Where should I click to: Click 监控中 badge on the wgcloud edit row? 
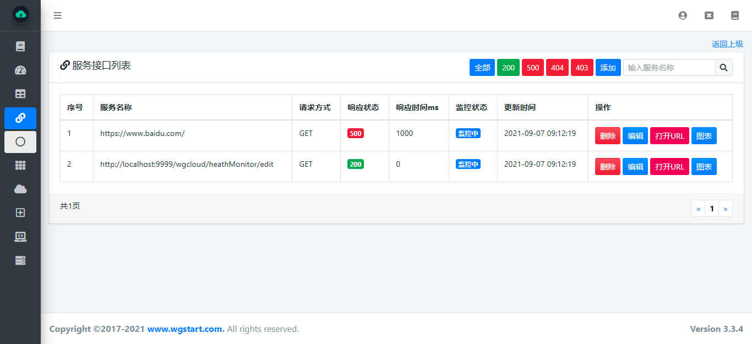click(468, 163)
